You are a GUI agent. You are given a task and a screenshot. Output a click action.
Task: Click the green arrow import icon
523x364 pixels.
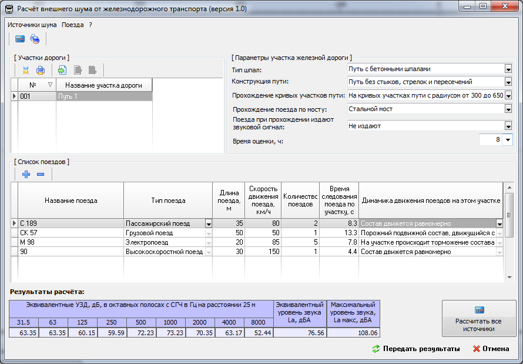(x=62, y=71)
